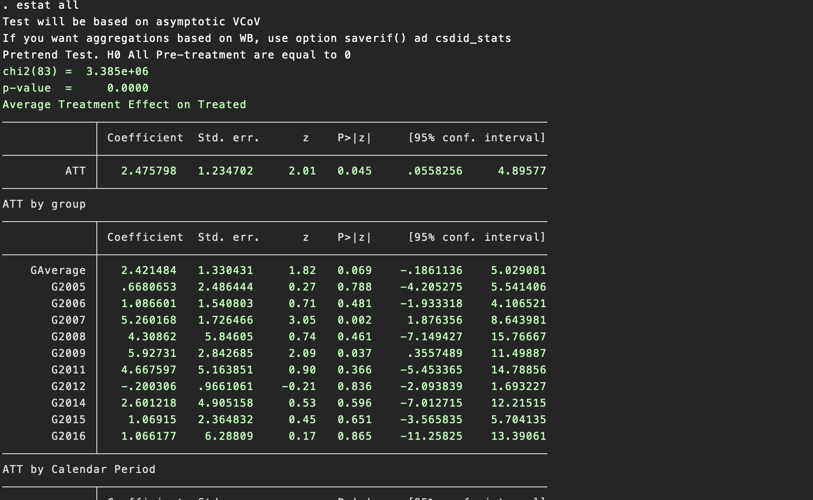The width and height of the screenshot is (813, 500).
Task: Click the G2012 negative coefficient
Action: pos(148,386)
